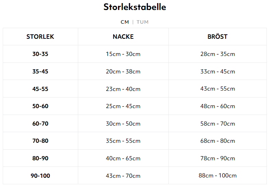Click the BRÖST column header
Image resolution: width=271 pixels, height=186 pixels.
pos(217,36)
